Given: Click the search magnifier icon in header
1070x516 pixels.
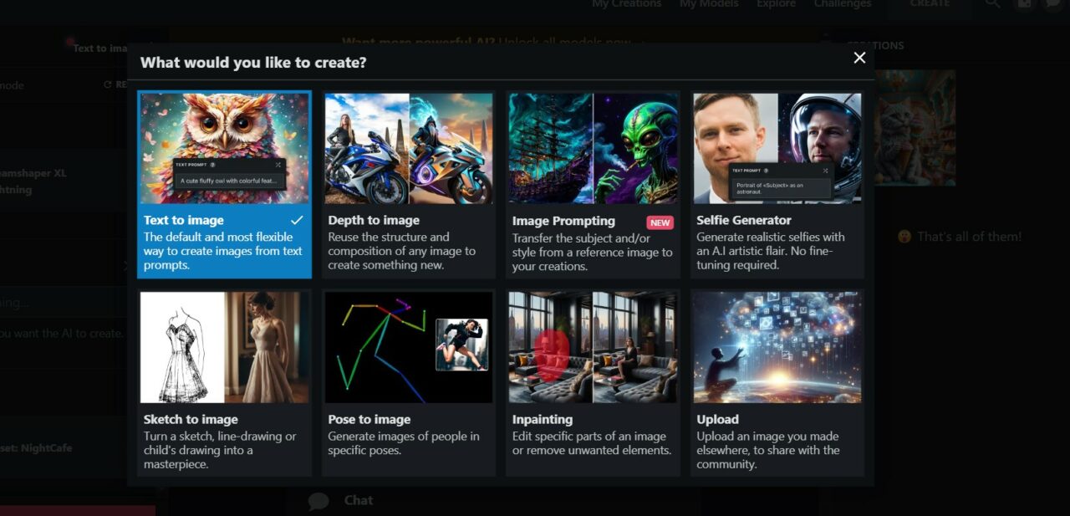Looking at the screenshot, I should (x=992, y=3).
